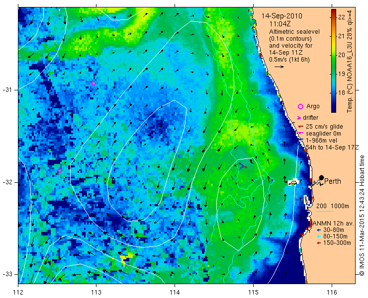This screenshot has height=298, width=368.
Task: Click the longitude axis label 112
Action: (x=18, y=293)
